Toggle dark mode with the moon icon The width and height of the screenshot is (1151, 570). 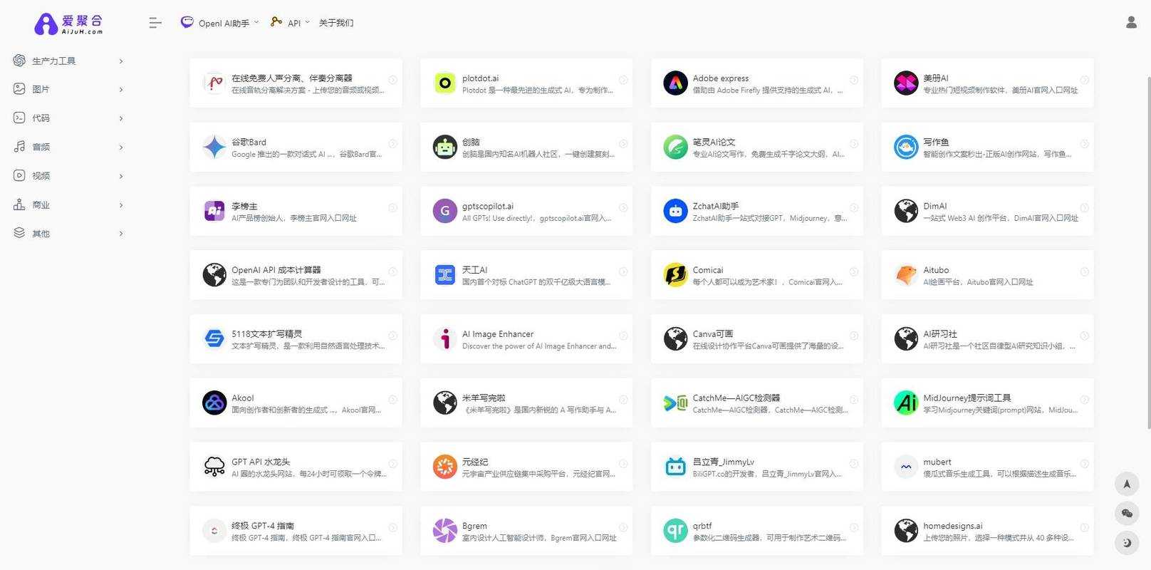[1127, 542]
